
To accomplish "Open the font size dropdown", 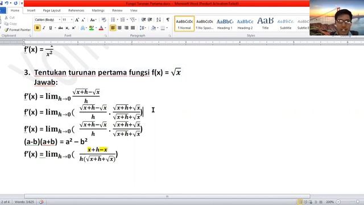I will click(72, 20).
